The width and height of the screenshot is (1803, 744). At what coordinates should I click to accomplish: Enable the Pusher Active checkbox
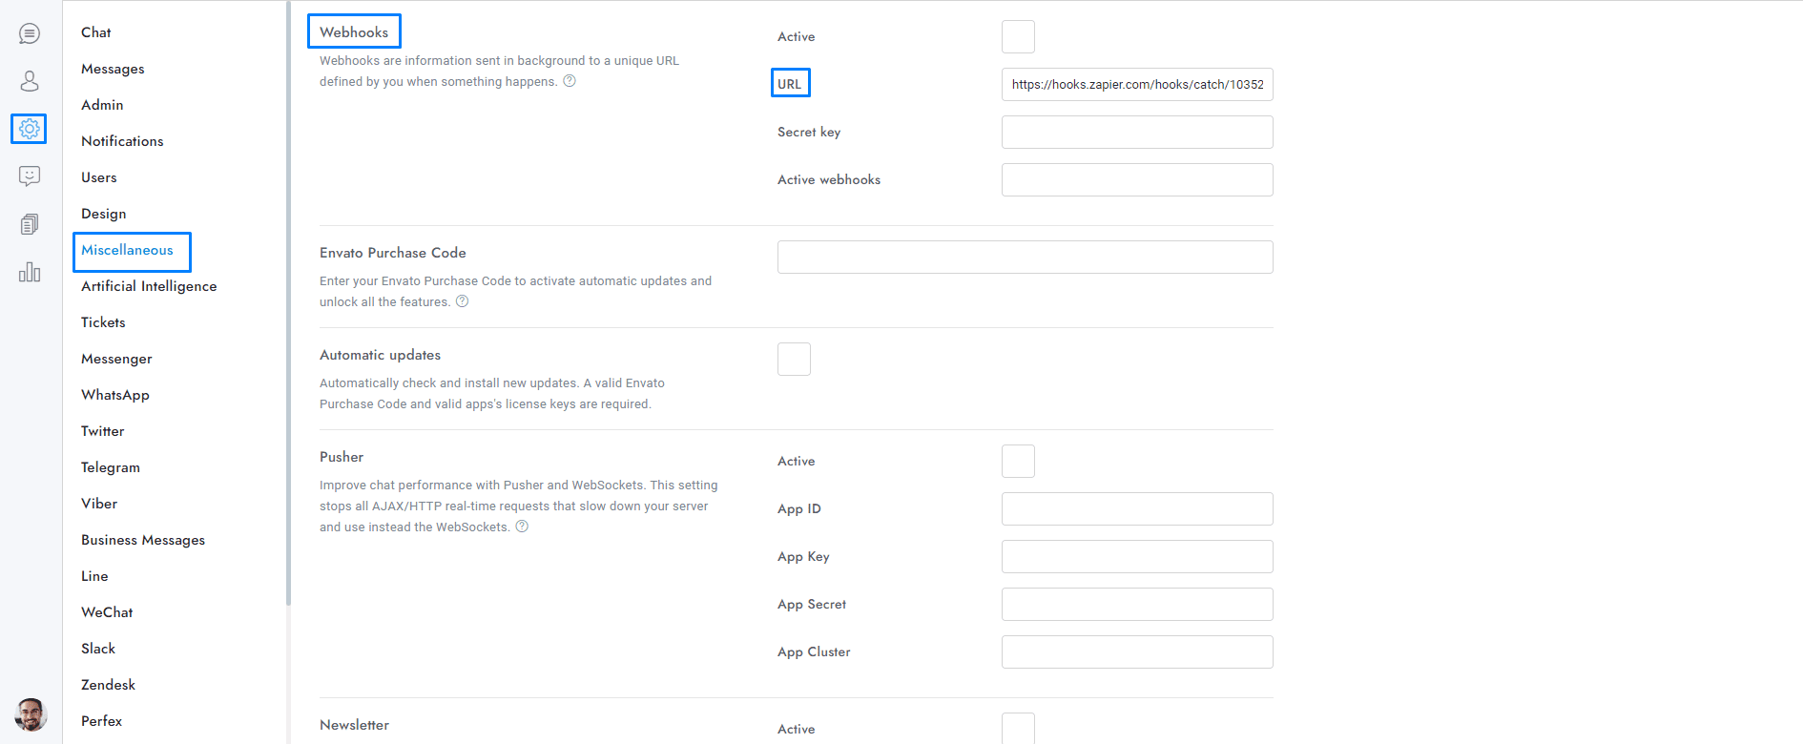coord(1018,462)
